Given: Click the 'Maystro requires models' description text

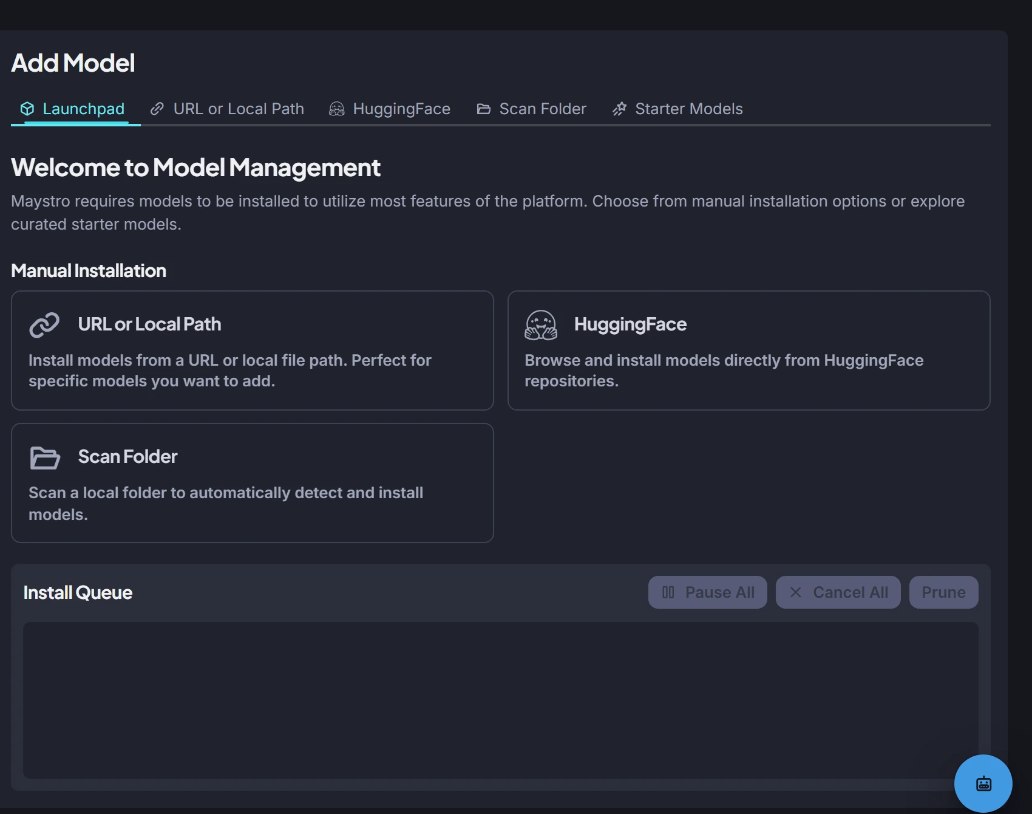Looking at the screenshot, I should 487,213.
